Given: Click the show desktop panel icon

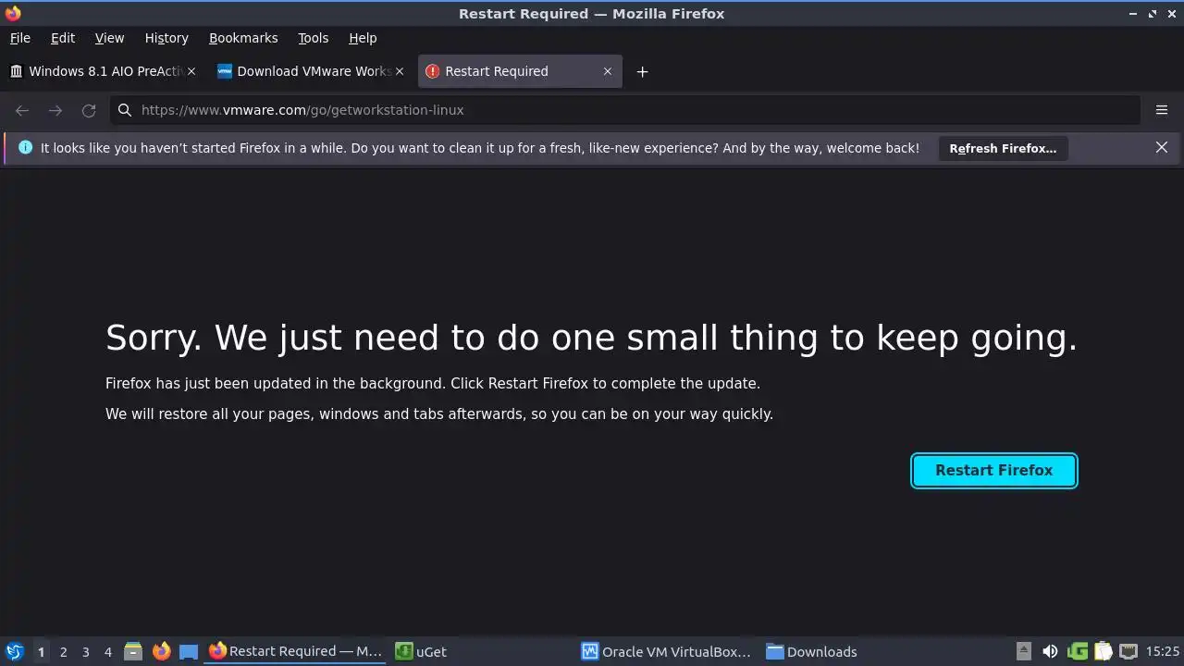Looking at the screenshot, I should click(x=189, y=651).
